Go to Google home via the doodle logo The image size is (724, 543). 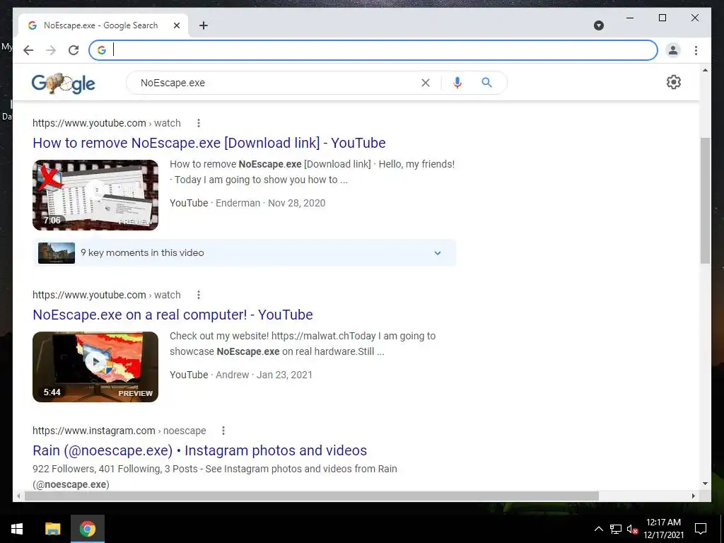pos(63,83)
